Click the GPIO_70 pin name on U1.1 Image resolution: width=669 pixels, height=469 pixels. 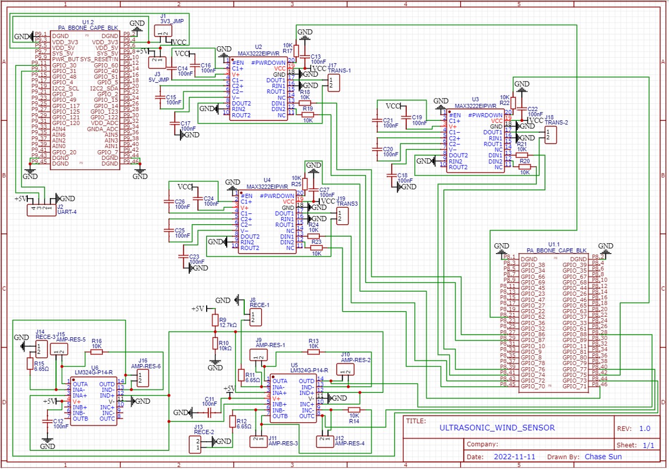pyautogui.click(x=534, y=386)
